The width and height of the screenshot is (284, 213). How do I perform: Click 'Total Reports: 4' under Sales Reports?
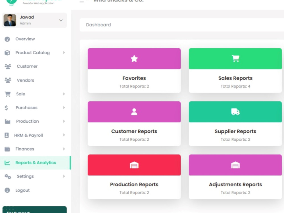pyautogui.click(x=235, y=86)
